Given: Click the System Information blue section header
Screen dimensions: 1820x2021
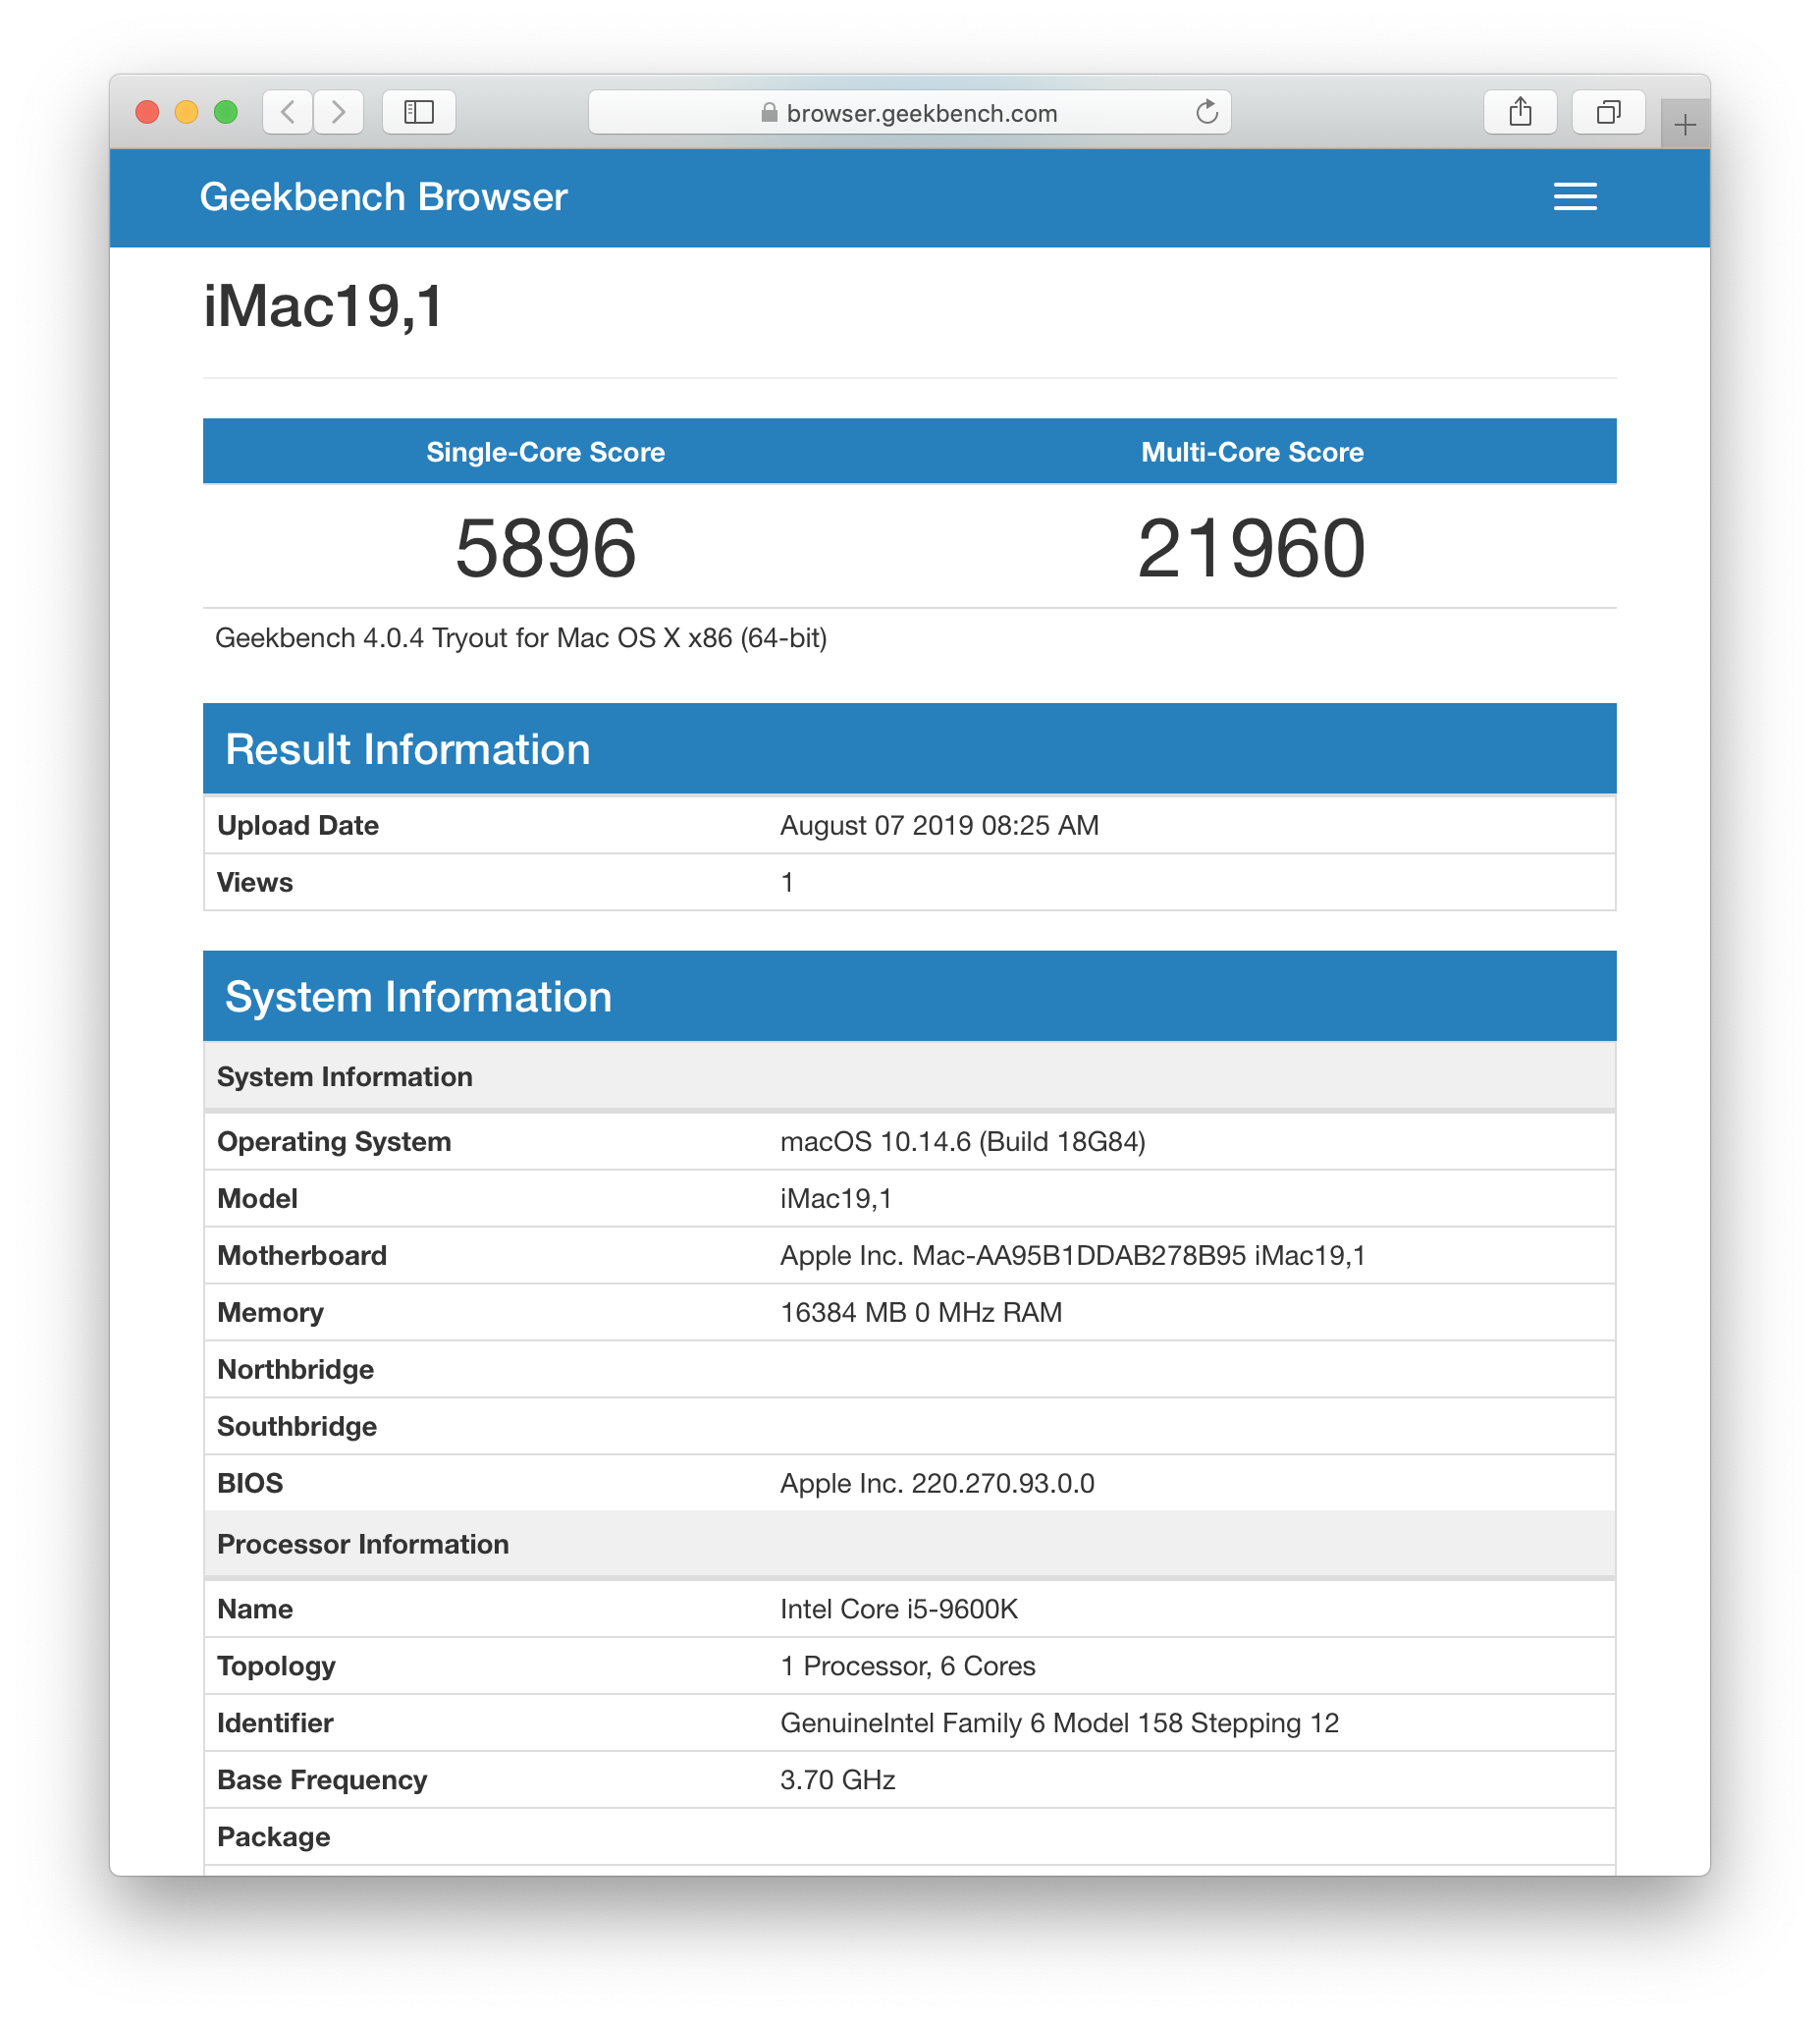Looking at the screenshot, I should click(x=909, y=997).
